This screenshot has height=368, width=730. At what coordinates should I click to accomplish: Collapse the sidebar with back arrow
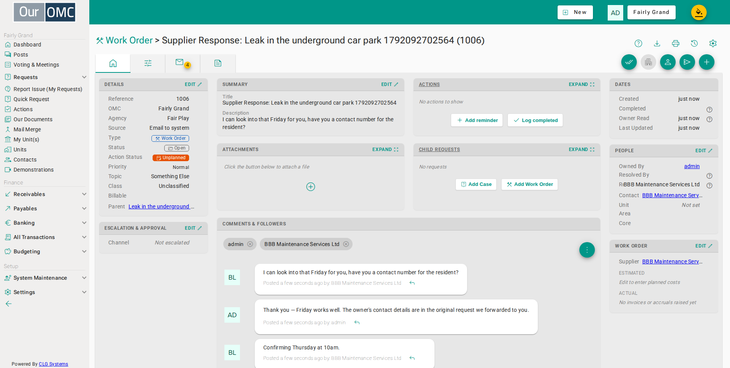[9, 304]
